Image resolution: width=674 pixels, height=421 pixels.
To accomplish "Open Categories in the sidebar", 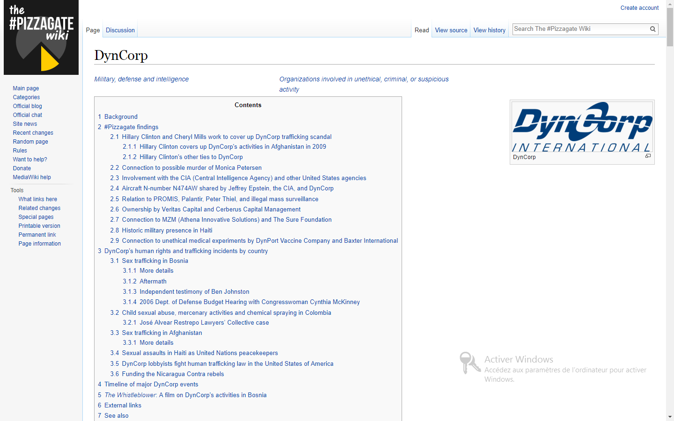I will 26,97.
